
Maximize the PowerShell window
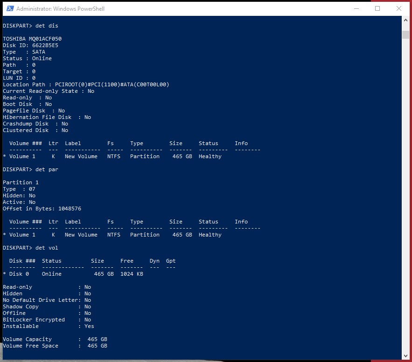coord(377,8)
